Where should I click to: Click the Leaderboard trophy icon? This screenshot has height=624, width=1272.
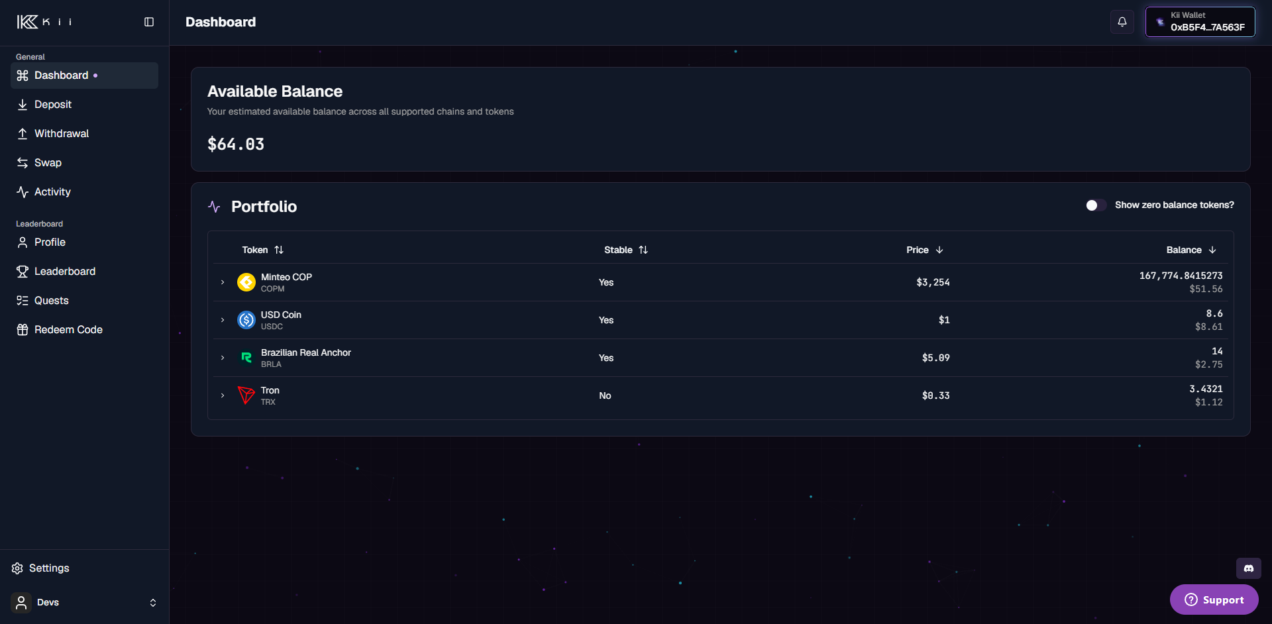pyautogui.click(x=23, y=272)
